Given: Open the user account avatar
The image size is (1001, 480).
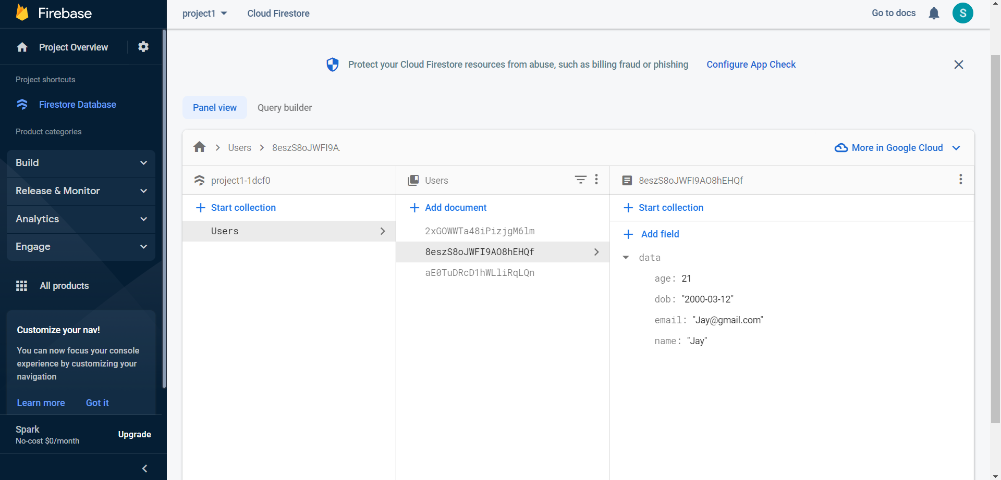Looking at the screenshot, I should [962, 13].
